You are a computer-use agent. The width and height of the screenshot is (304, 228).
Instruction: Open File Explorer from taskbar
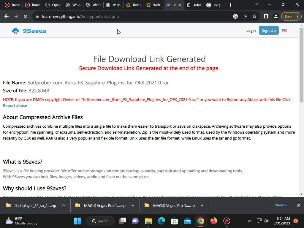tap(148, 221)
